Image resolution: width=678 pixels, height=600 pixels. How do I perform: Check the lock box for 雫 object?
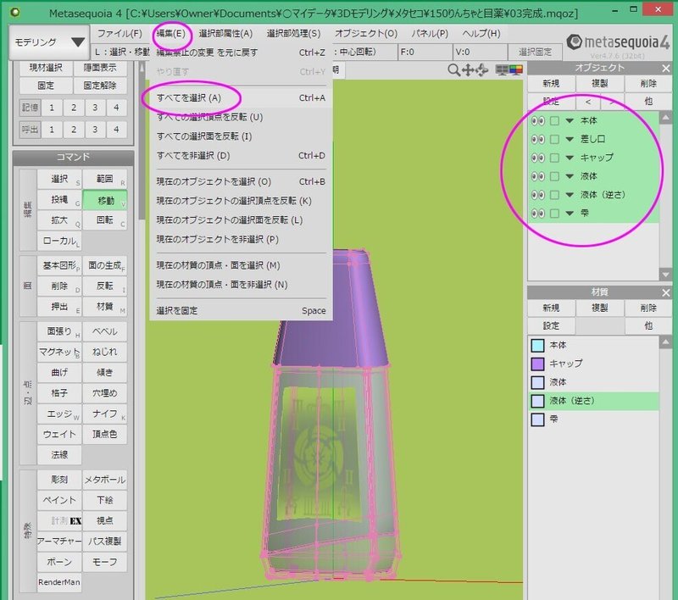pos(554,214)
